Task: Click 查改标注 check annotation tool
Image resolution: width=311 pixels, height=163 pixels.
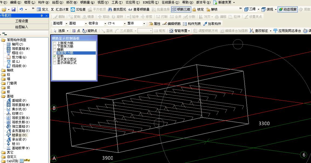Action: (x=259, y=31)
